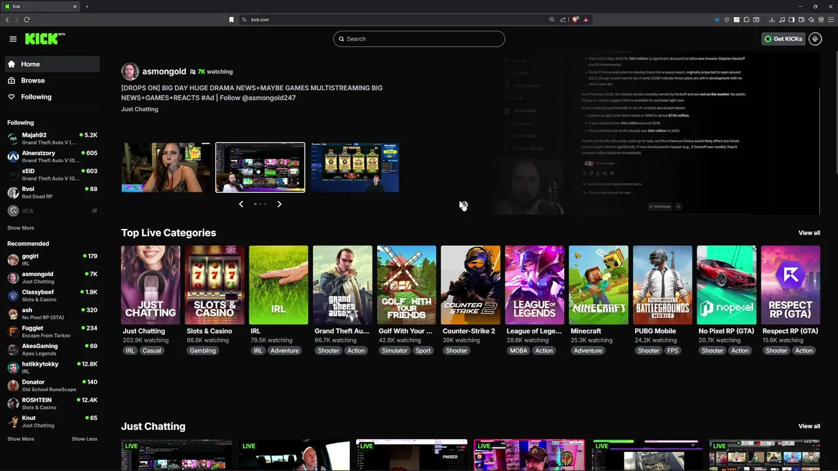Open League of Legends category card
This screenshot has width=838, height=471.
[x=534, y=285]
